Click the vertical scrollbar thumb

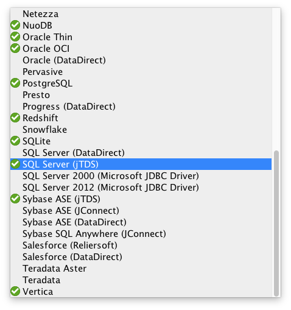[276, 224]
